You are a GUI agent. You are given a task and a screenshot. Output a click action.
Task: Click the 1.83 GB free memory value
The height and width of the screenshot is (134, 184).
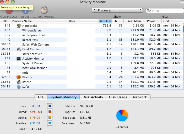[x=35, y=106]
